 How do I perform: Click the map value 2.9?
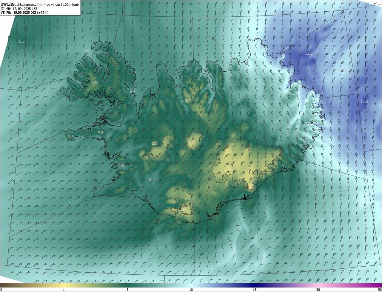pyautogui.click(x=188, y=101)
